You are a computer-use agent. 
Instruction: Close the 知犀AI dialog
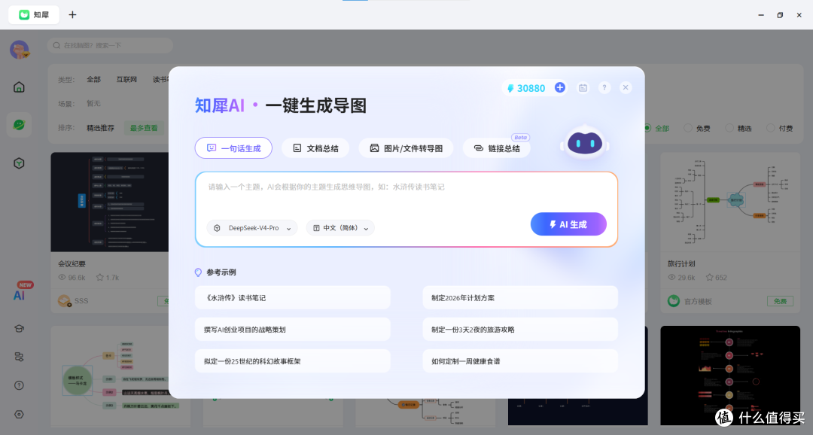[626, 87]
